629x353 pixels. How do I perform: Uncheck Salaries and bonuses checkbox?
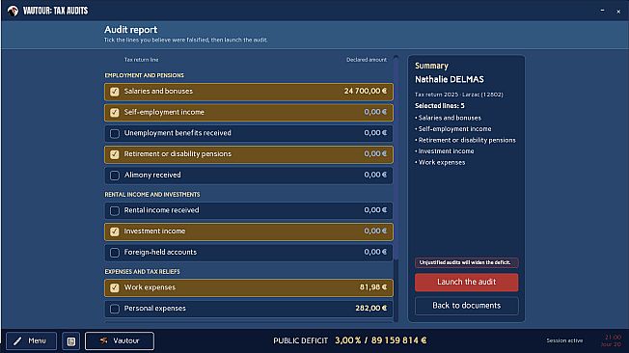[115, 92]
